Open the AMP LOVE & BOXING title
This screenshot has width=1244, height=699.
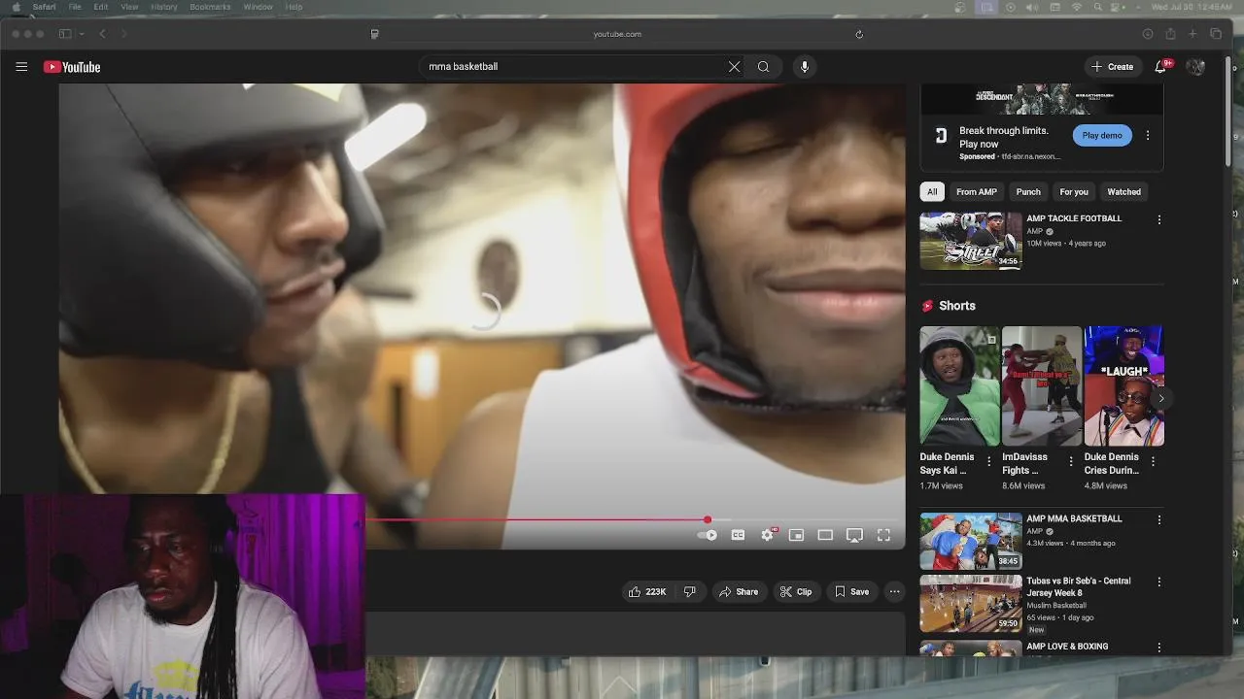tap(1067, 647)
